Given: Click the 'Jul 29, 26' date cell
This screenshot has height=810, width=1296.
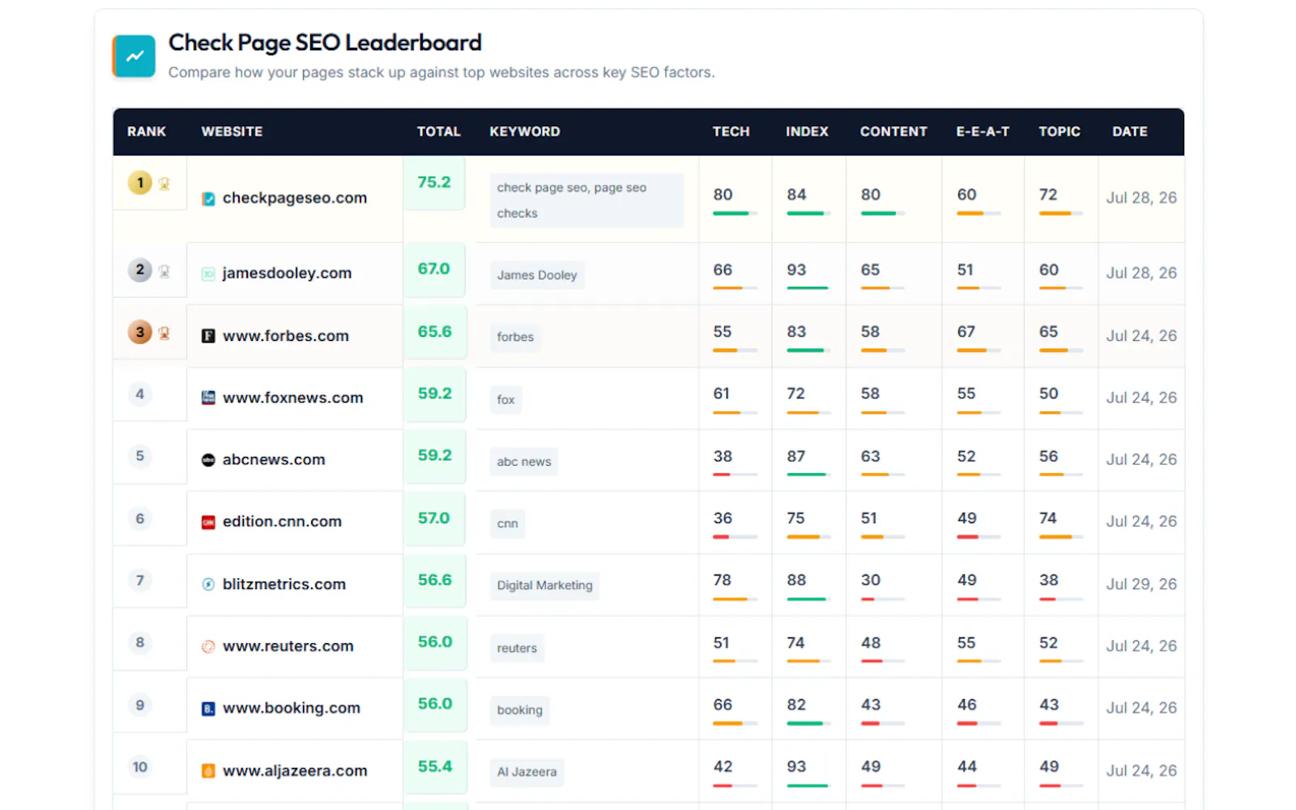Looking at the screenshot, I should pos(1141,584).
